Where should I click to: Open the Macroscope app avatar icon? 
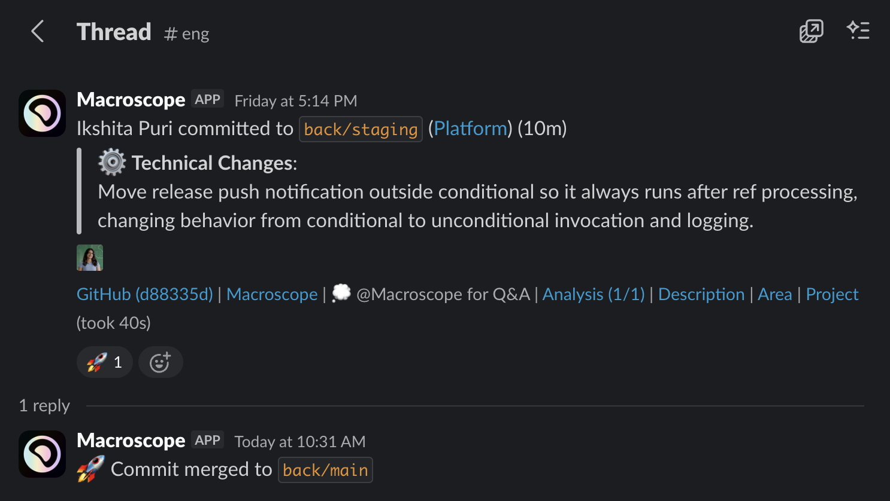(x=41, y=113)
